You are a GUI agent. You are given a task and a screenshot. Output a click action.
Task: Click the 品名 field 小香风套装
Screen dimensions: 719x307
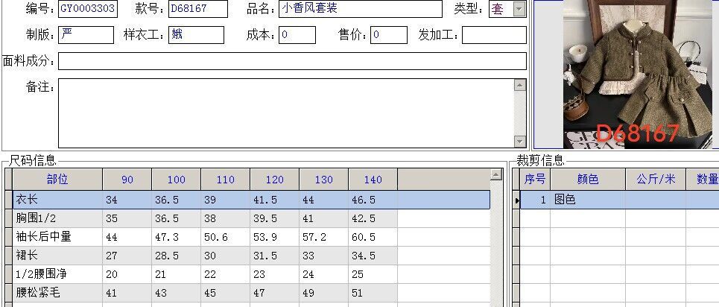[361, 9]
